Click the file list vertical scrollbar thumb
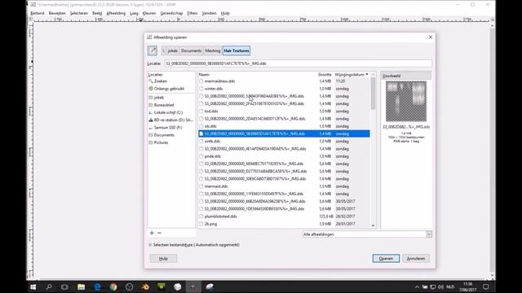 coord(373,94)
